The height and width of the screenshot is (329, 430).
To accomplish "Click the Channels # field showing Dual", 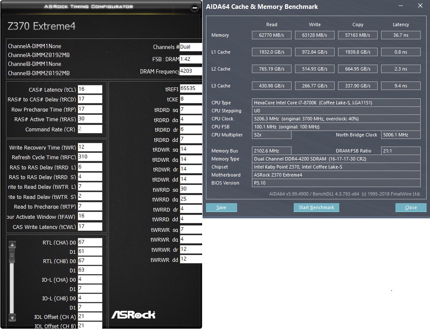I will coord(191,47).
